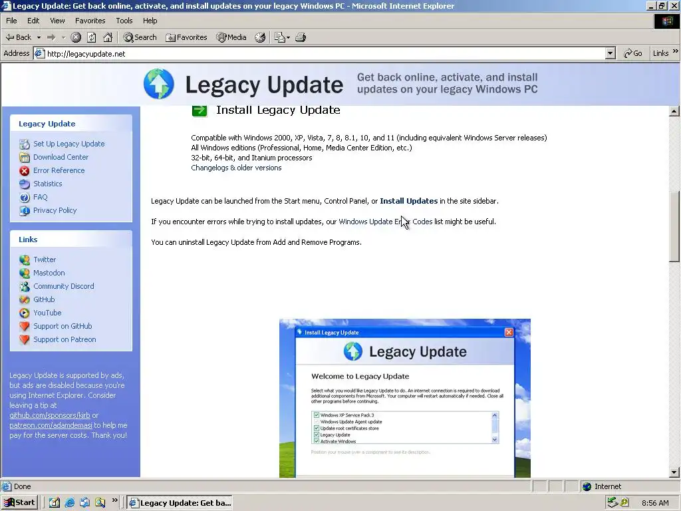Click the FAQ question mark icon

tap(25, 197)
